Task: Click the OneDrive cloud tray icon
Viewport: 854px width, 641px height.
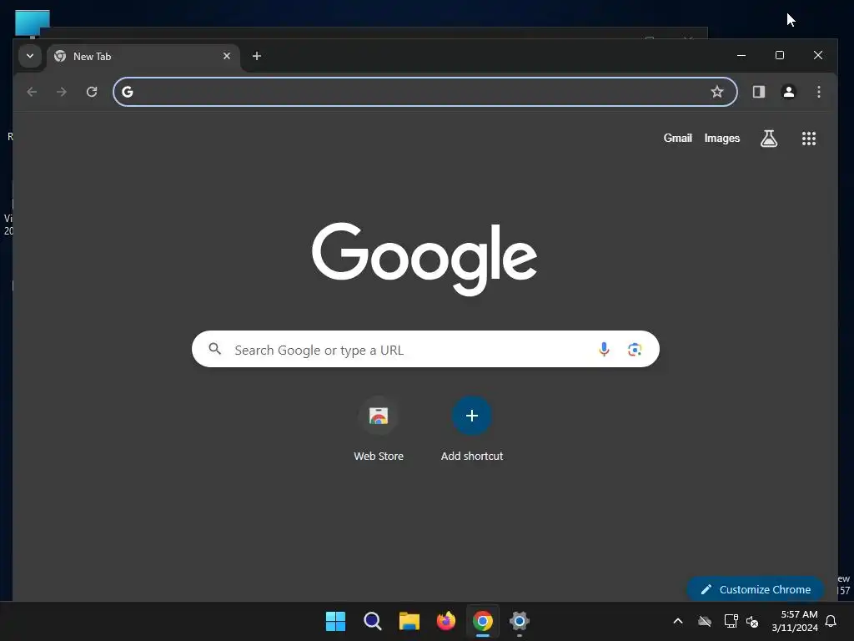Action: (705, 621)
